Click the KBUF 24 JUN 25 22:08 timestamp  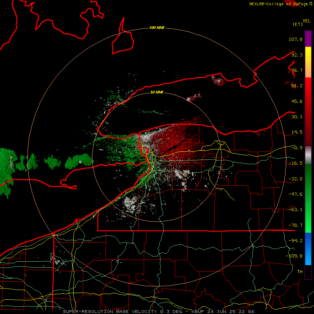click(223, 312)
